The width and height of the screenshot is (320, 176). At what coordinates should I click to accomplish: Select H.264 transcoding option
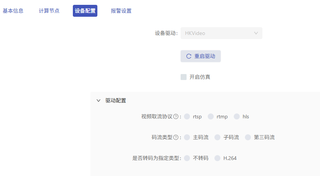coord(217,158)
